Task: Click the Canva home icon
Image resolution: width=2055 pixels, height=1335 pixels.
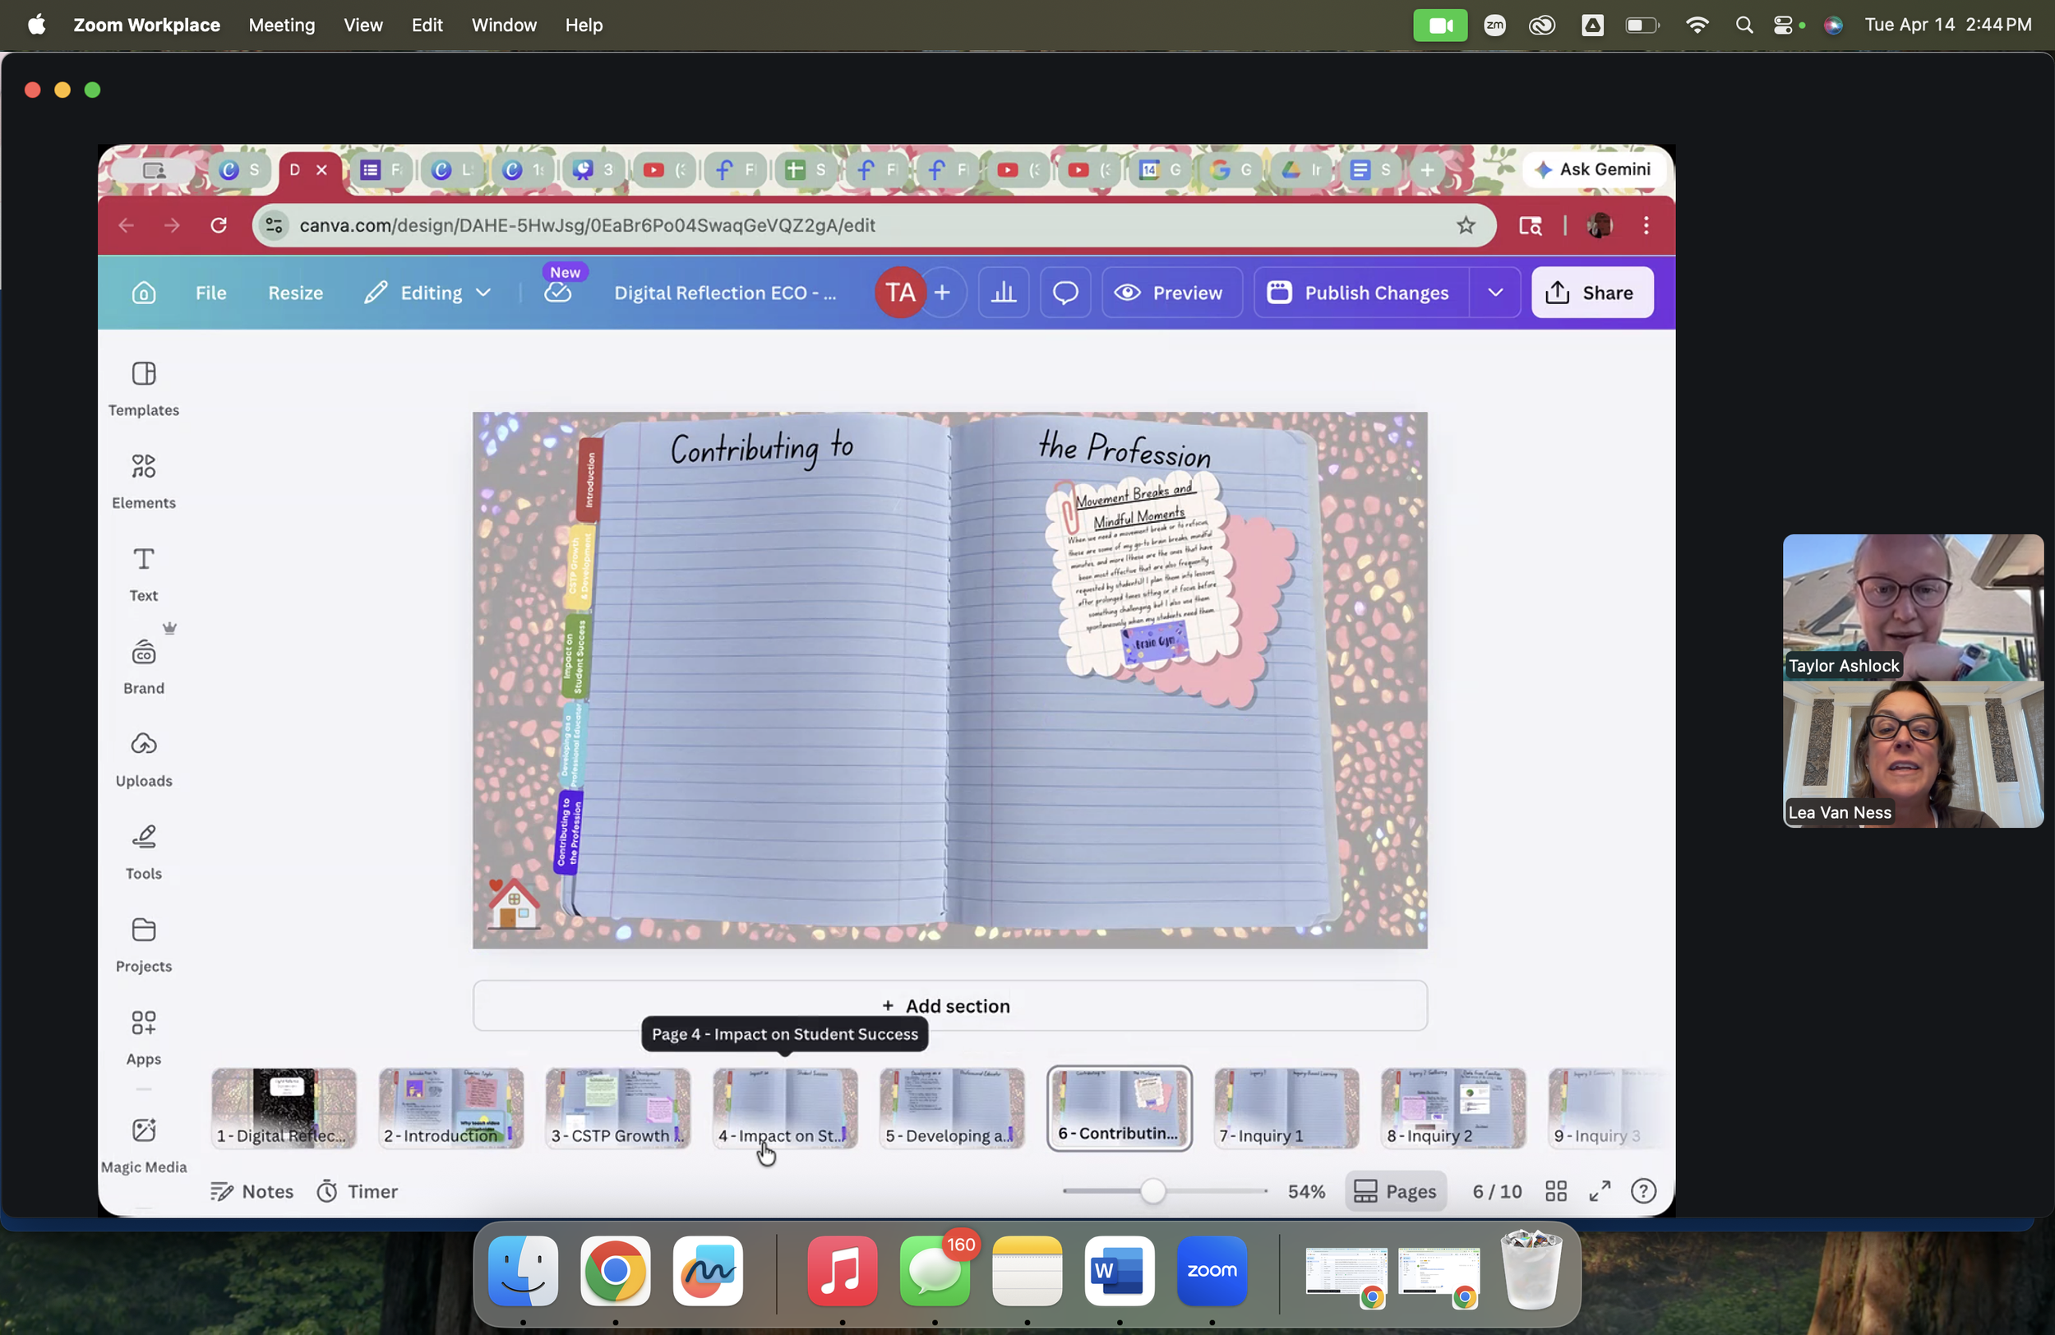Action: click(x=143, y=293)
